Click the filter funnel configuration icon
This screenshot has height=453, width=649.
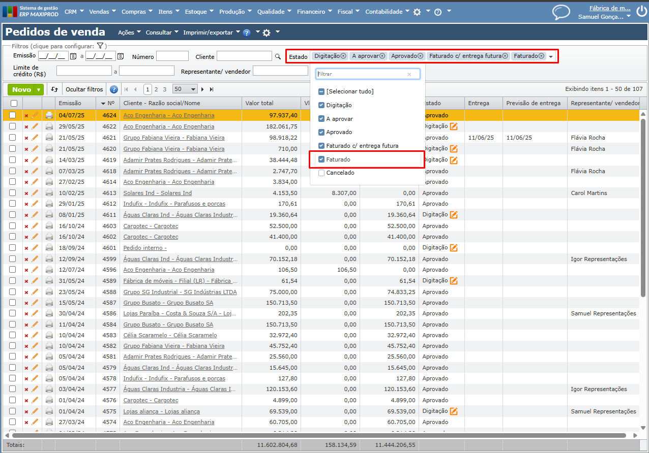pos(100,46)
